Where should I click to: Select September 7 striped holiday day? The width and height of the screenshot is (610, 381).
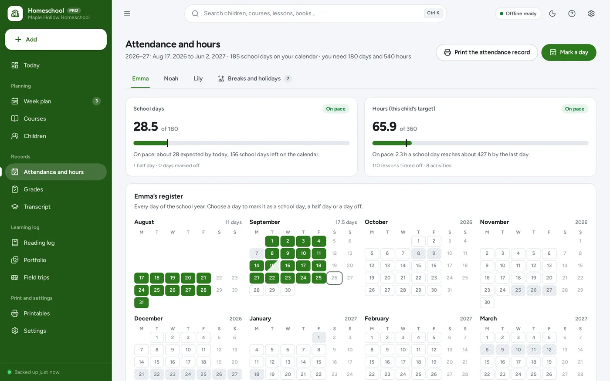[257, 253]
